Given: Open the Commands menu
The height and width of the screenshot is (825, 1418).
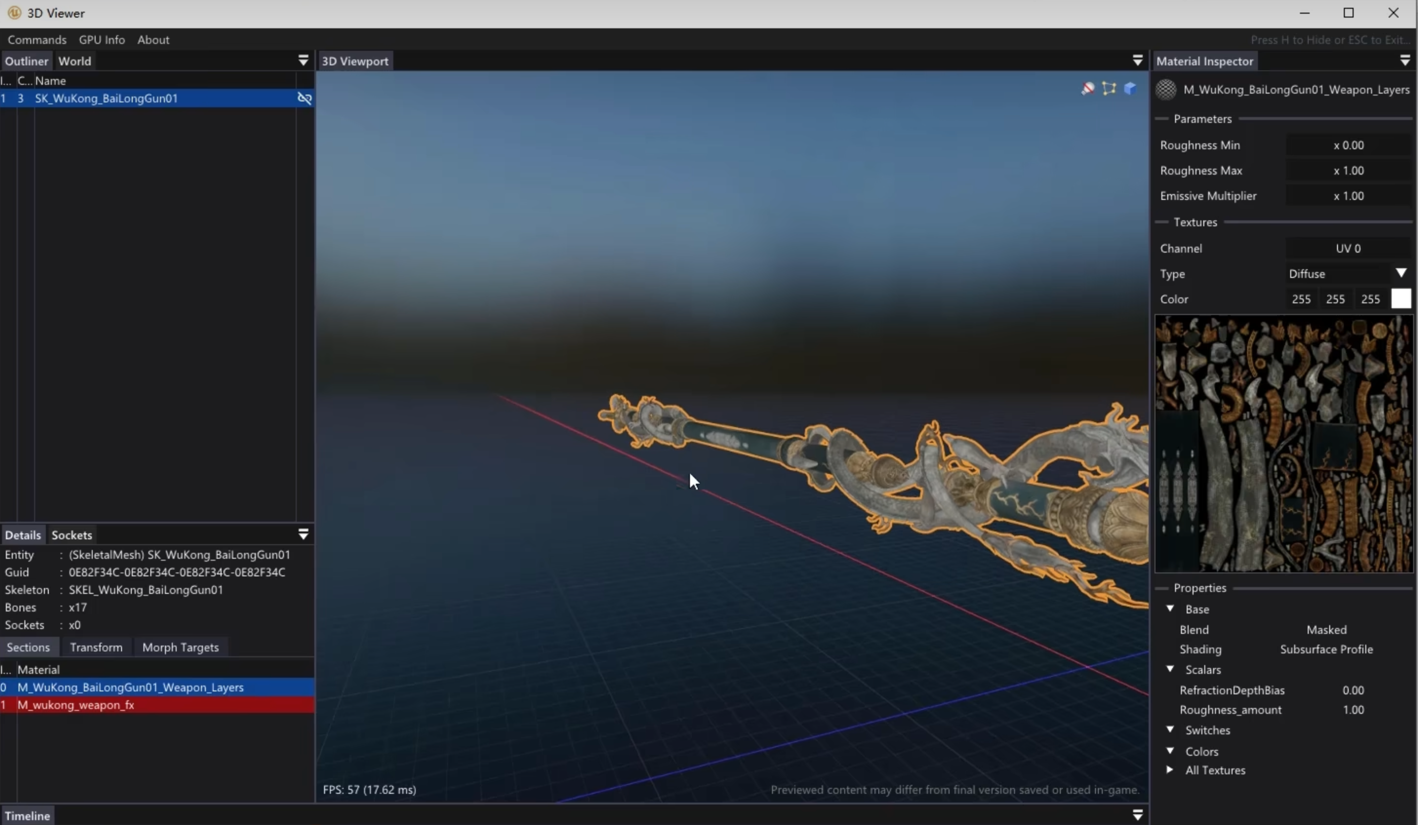Looking at the screenshot, I should tap(37, 39).
